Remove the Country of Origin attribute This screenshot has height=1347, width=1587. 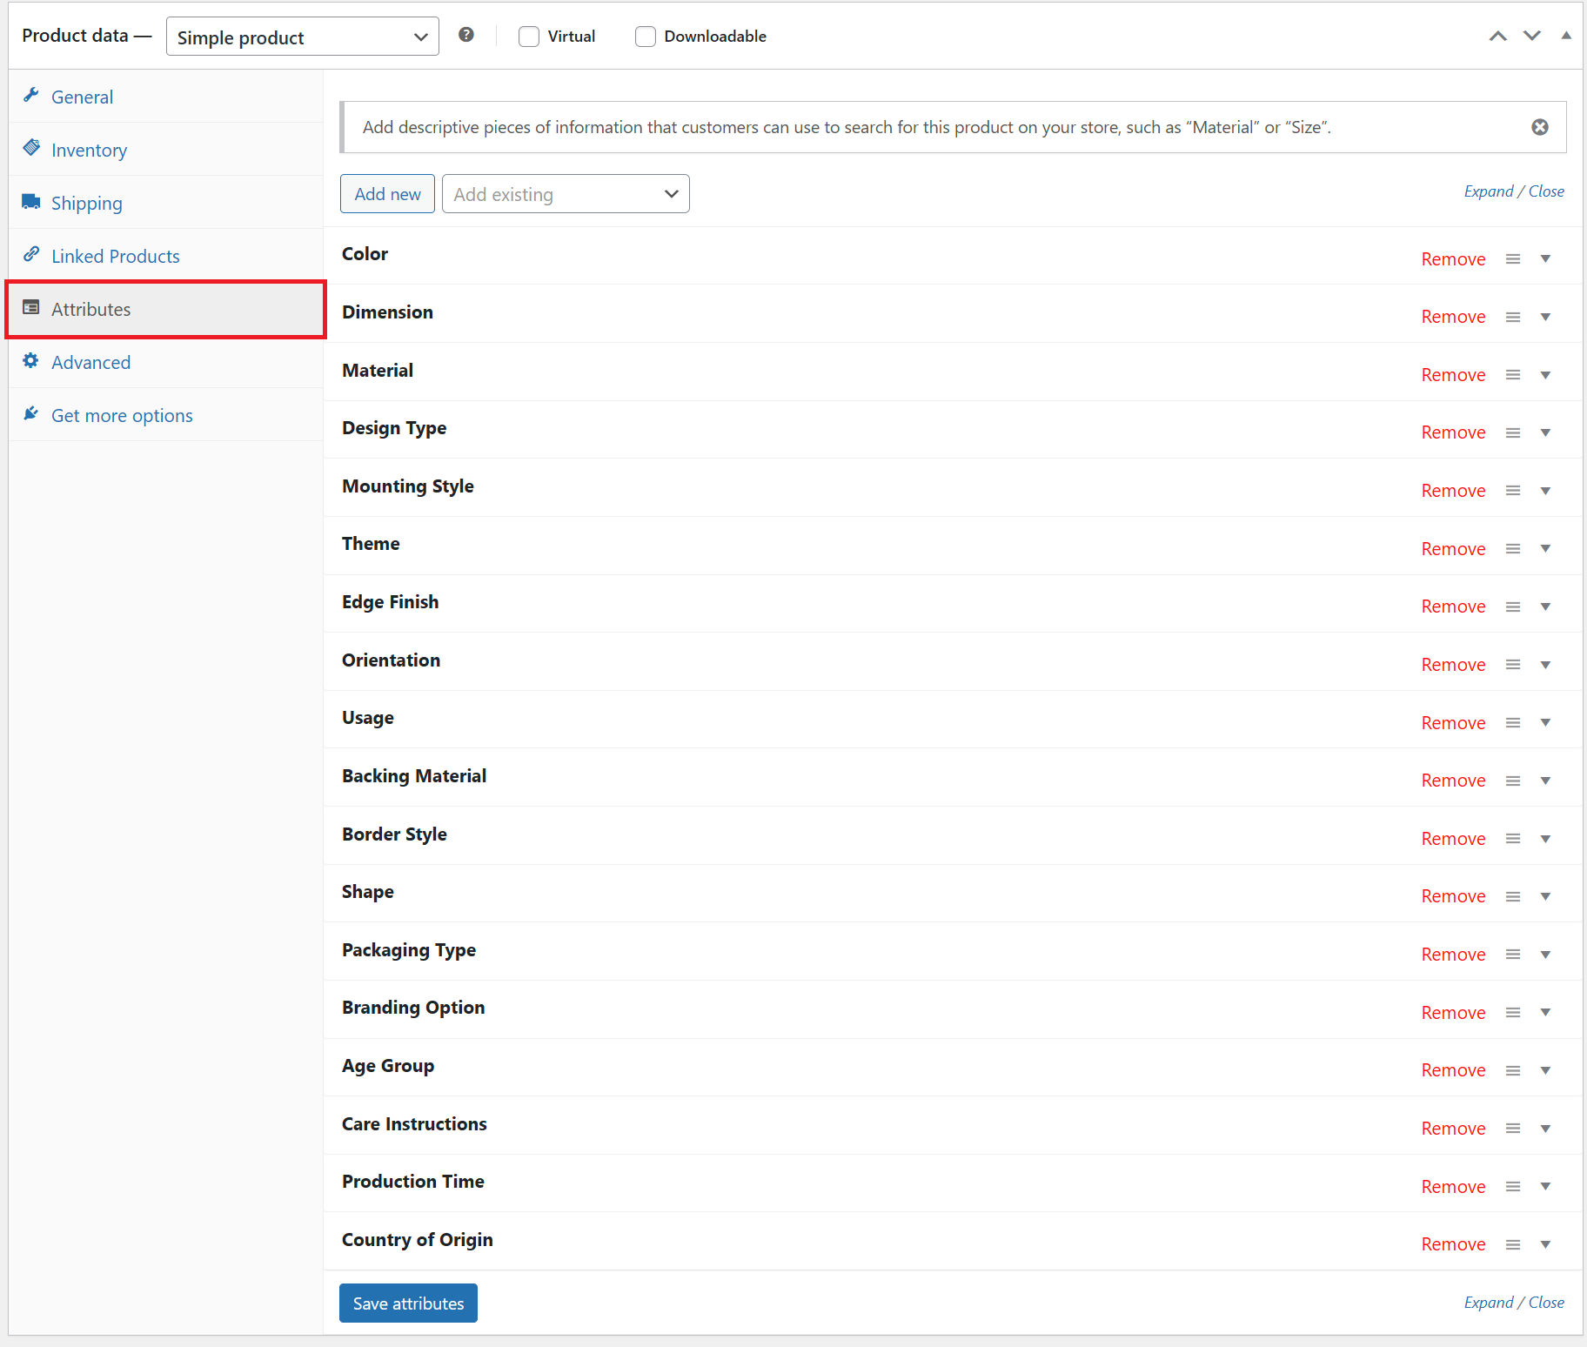point(1453,1244)
